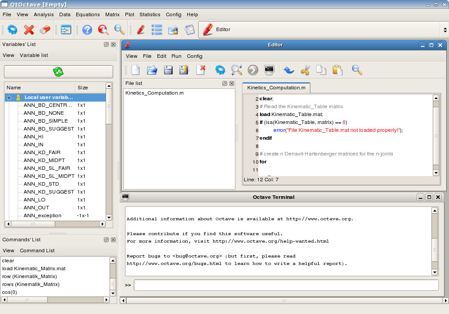Collapse Local user variables tree node
The image size is (449, 314).
coord(9,98)
